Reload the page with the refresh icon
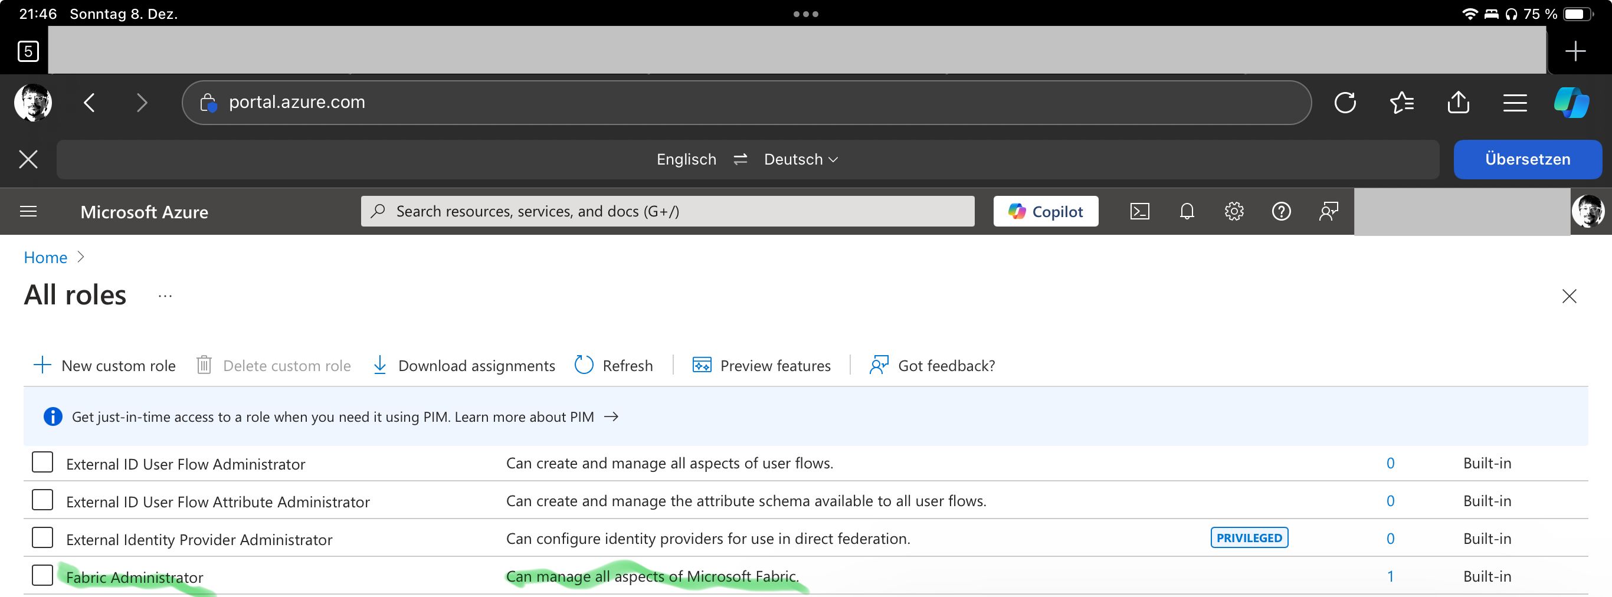Screen dimensions: 1612x597 [x=1345, y=103]
